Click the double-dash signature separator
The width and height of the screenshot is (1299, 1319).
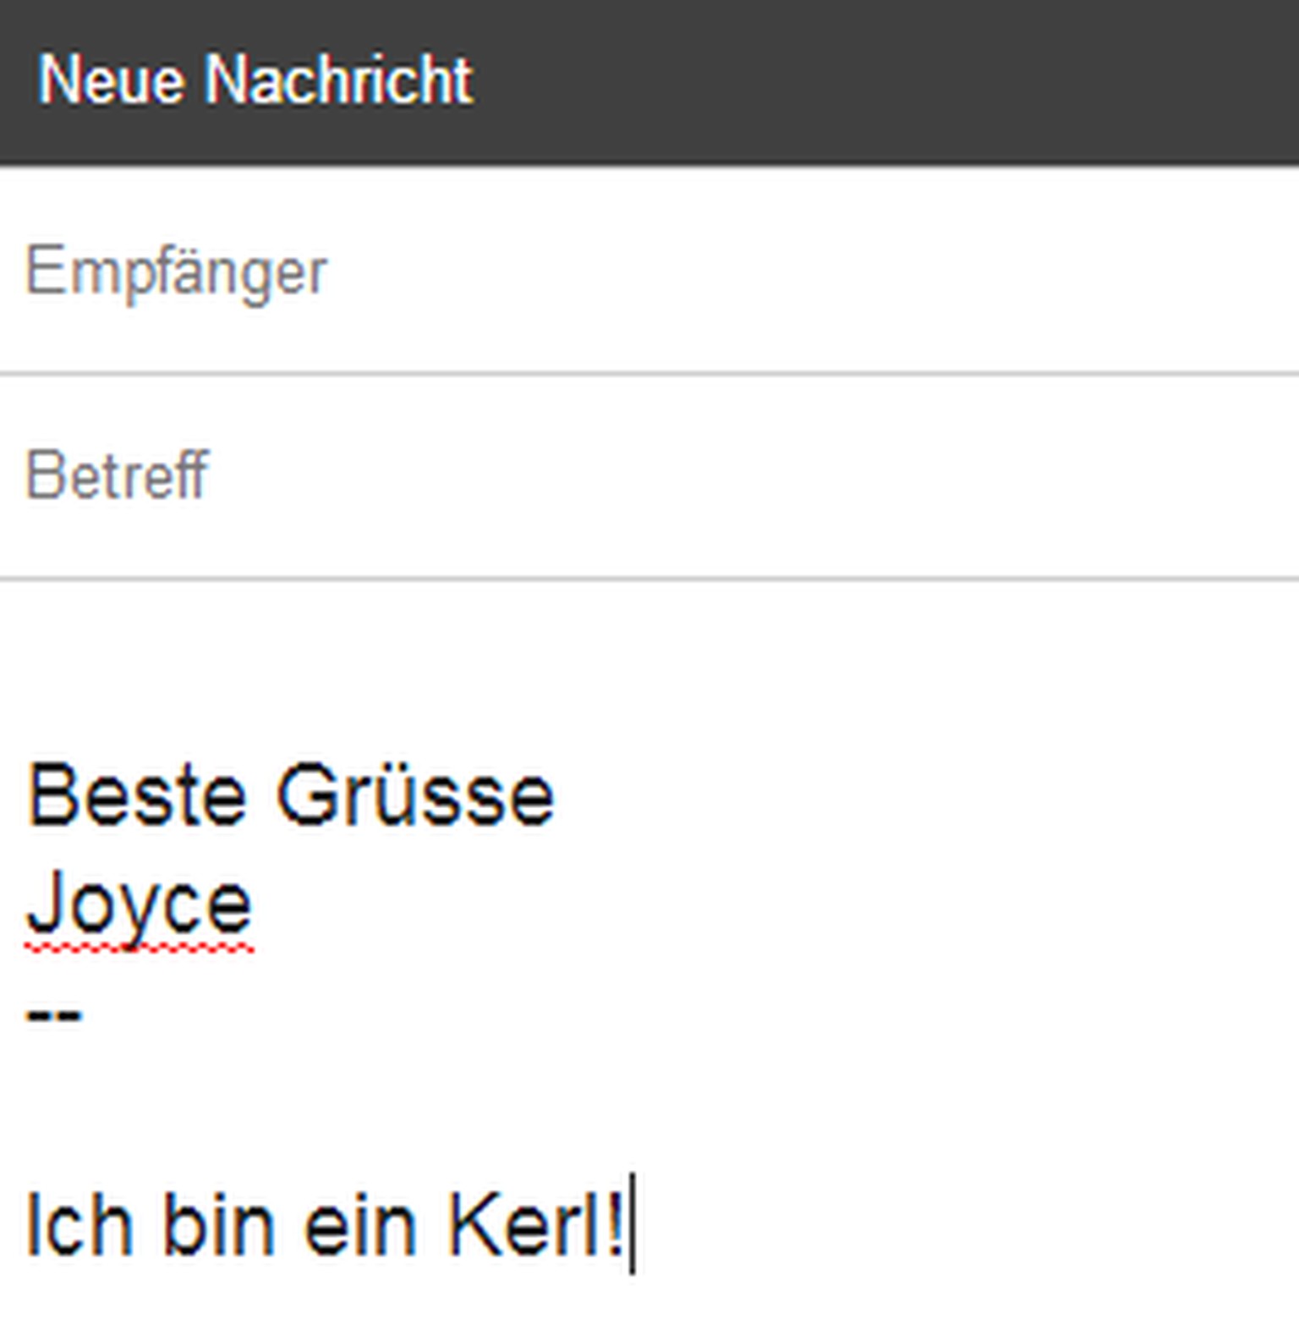pos(54,1013)
